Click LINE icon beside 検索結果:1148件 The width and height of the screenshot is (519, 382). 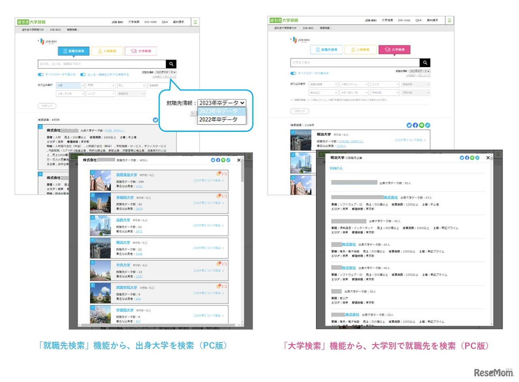(421, 125)
